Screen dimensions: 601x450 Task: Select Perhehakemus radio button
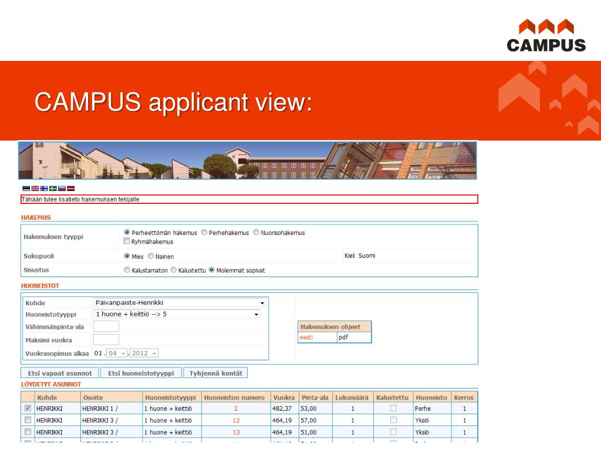coord(204,232)
